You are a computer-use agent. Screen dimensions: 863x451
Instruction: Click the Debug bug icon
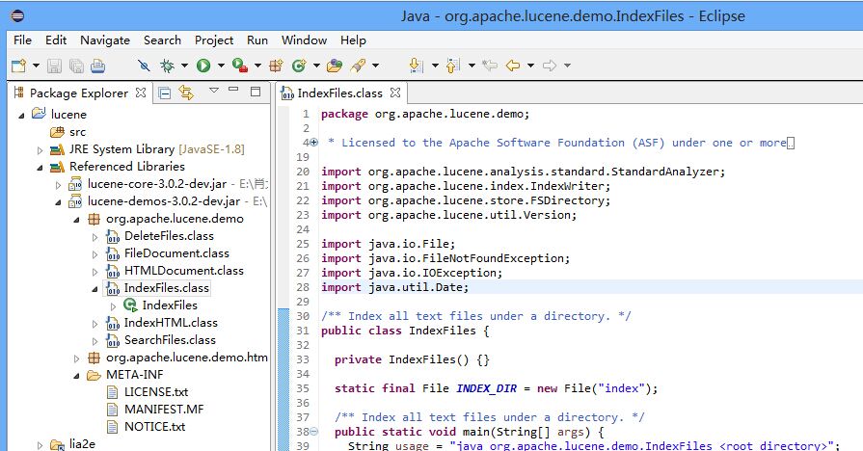tap(167, 66)
